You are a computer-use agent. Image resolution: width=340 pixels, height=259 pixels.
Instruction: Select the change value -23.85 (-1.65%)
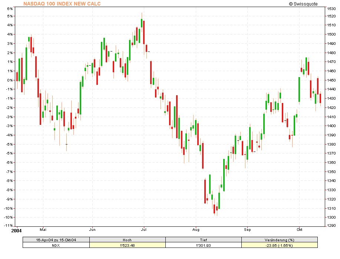280,245
